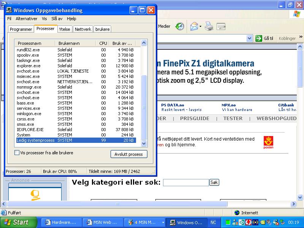Viewport: 304px width, 228px height.
Task: Open the Citibank link
Action: tap(286, 105)
